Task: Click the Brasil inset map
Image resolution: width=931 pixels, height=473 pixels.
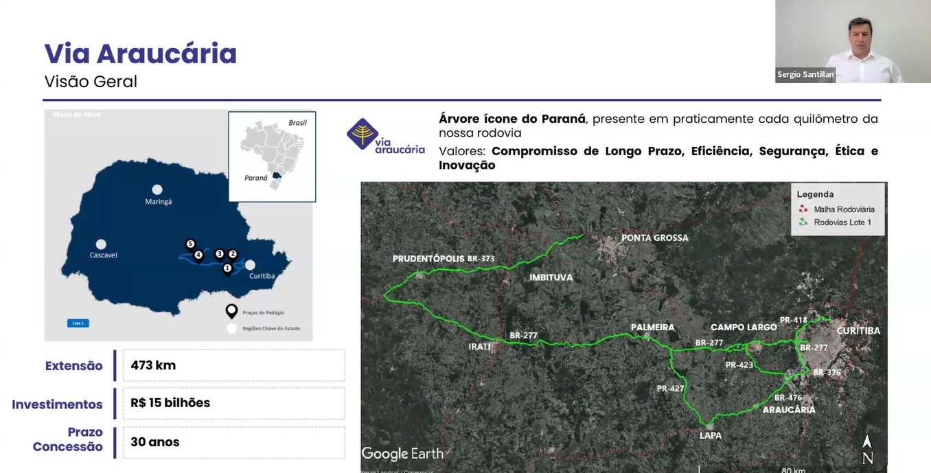Action: click(272, 157)
